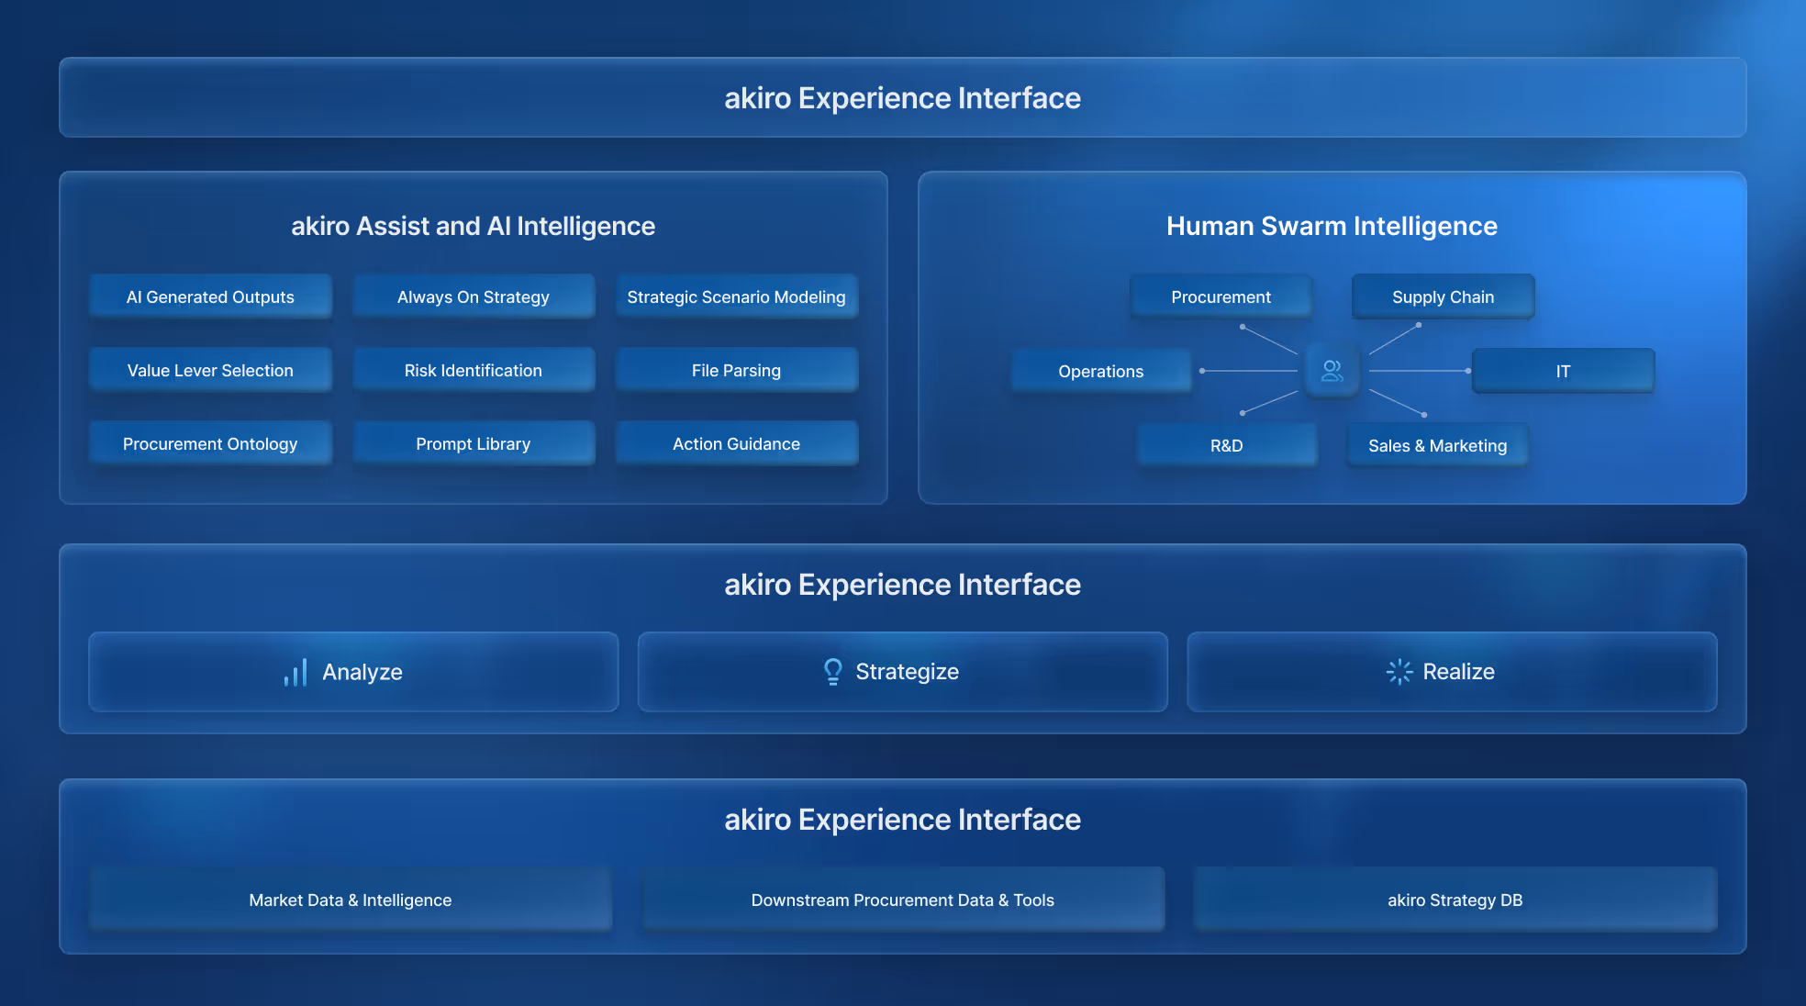The height and width of the screenshot is (1006, 1806).
Task: Click the bar chart icon beside Analyze
Action: (295, 672)
